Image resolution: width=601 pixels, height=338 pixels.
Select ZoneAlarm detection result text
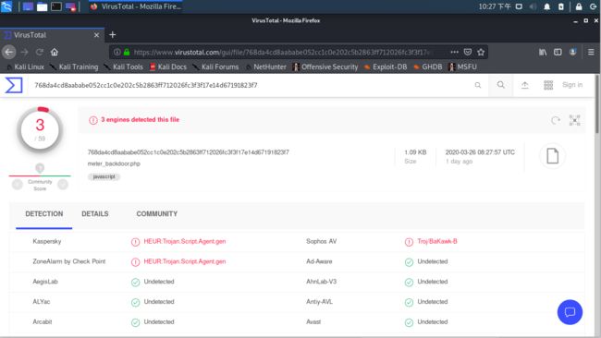pos(185,262)
